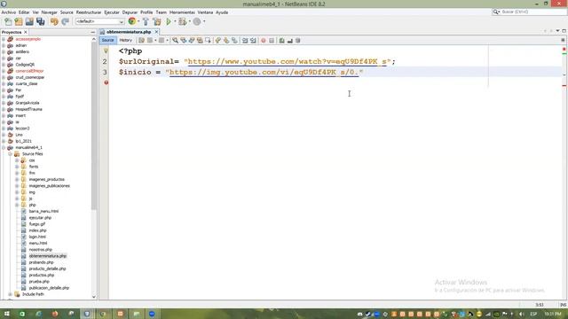The height and width of the screenshot is (319, 568).
Task: Collapse the Source Files node
Action: [x=10, y=154]
